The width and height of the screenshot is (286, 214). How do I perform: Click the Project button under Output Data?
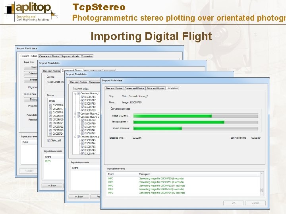pyautogui.click(x=31, y=99)
